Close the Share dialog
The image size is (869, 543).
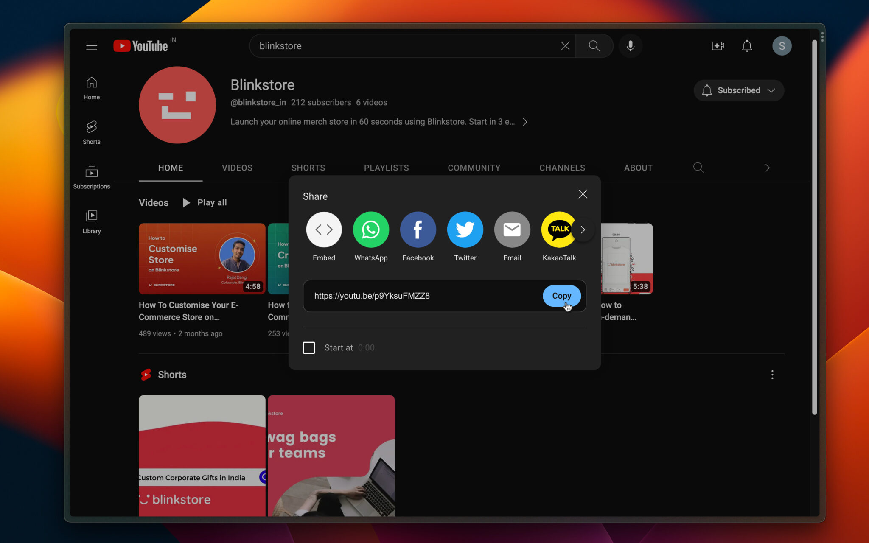[x=583, y=194]
